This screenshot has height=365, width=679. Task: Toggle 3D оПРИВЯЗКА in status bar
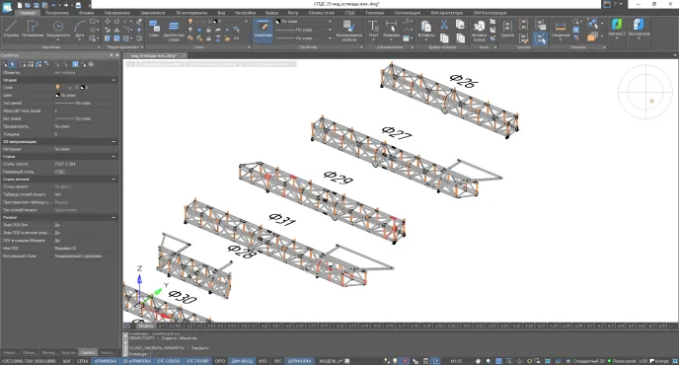pyautogui.click(x=137, y=361)
